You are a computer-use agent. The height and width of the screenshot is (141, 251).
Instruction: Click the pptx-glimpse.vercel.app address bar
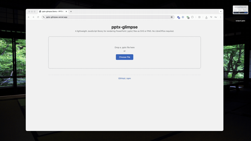pos(108,17)
